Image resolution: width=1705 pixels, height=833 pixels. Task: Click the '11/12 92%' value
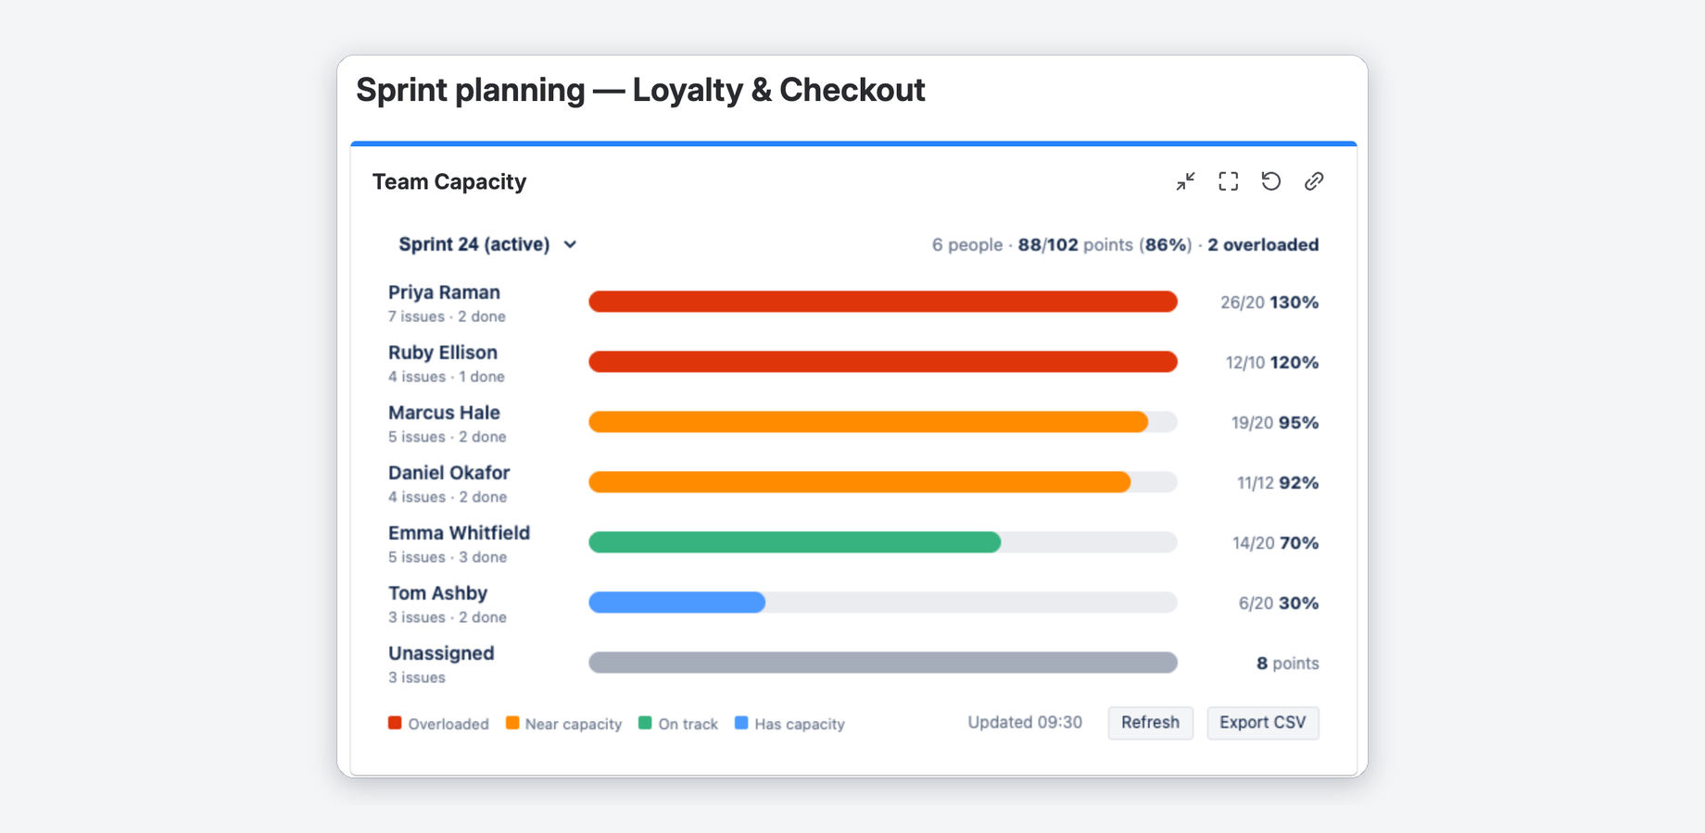(x=1278, y=483)
